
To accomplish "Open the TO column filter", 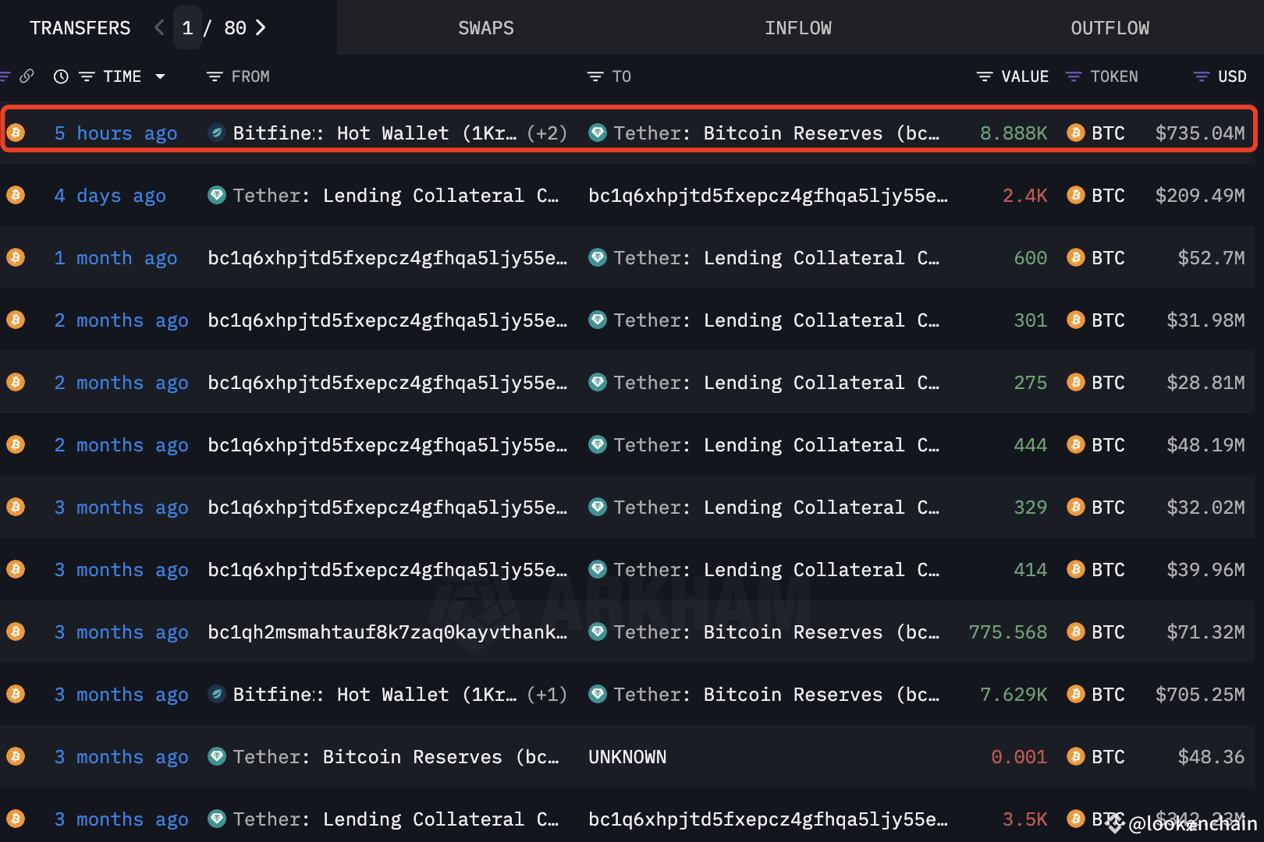I will (595, 76).
